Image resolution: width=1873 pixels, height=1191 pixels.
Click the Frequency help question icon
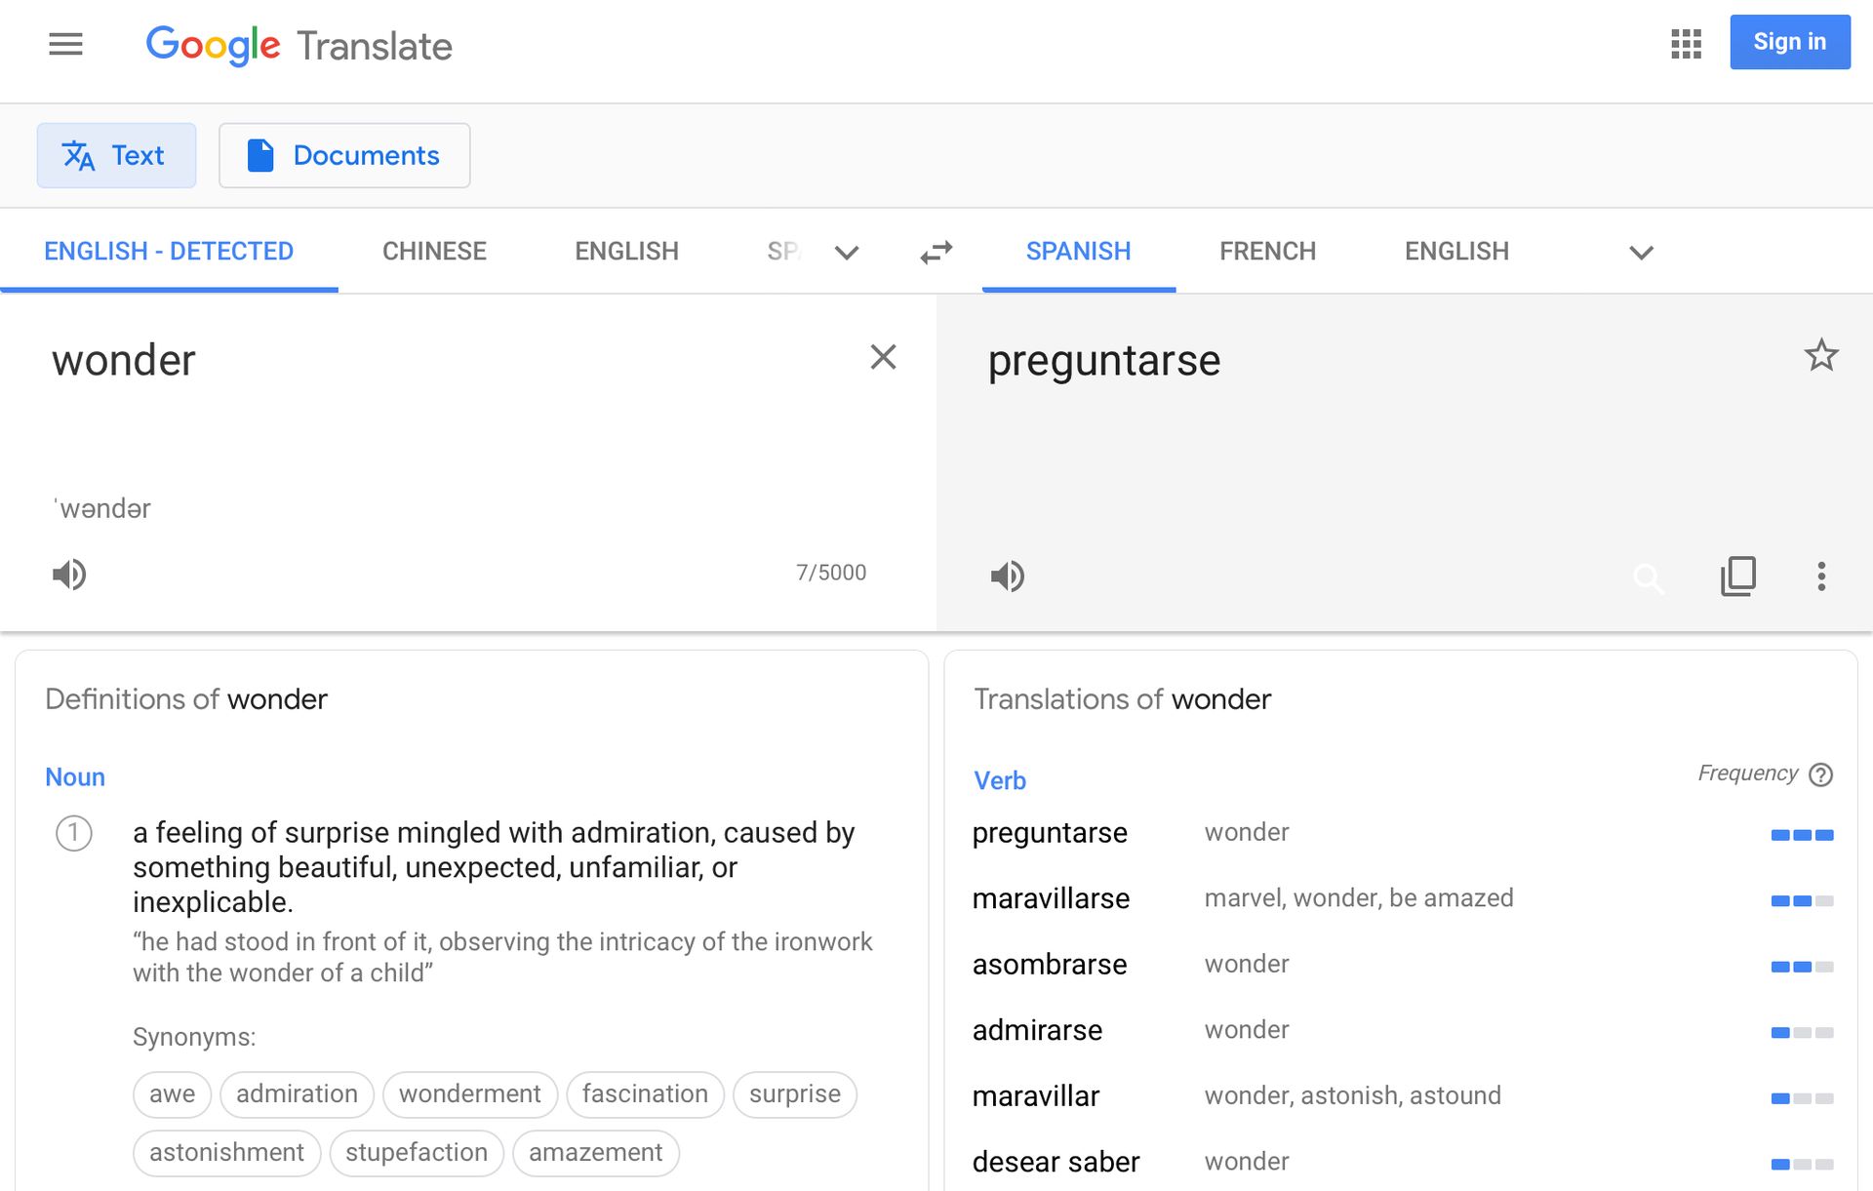pos(1820,774)
